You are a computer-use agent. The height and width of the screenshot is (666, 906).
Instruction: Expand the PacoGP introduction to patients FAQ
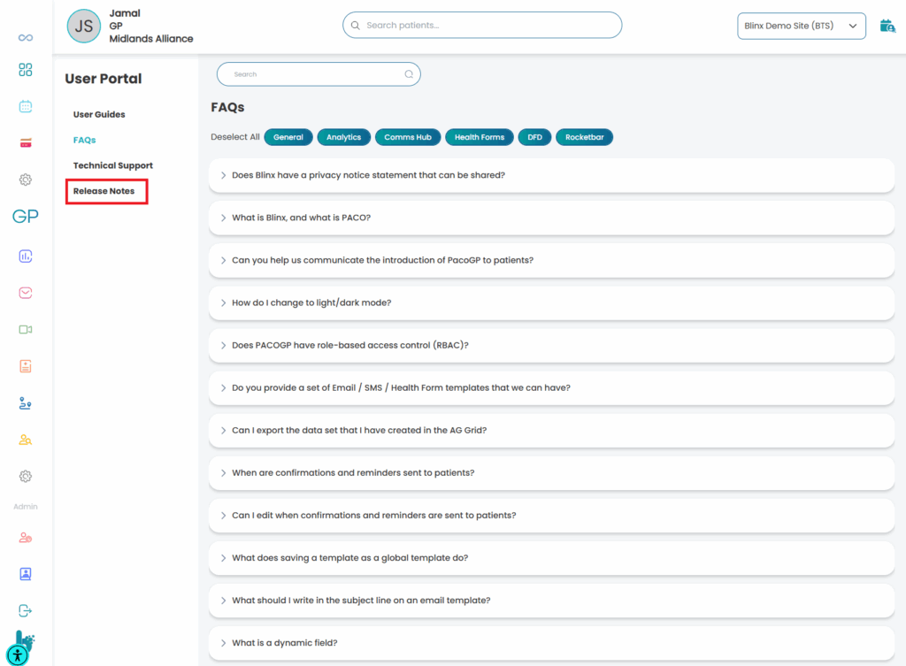(x=552, y=260)
